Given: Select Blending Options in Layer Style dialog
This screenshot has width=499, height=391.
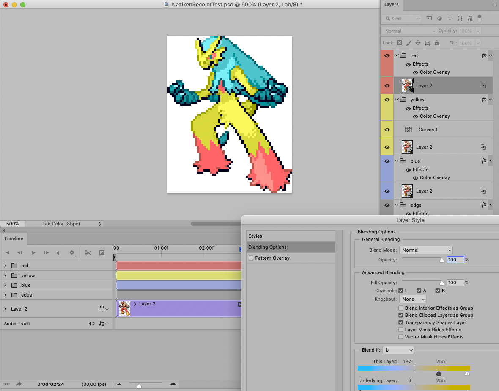Looking at the screenshot, I should coord(267,247).
